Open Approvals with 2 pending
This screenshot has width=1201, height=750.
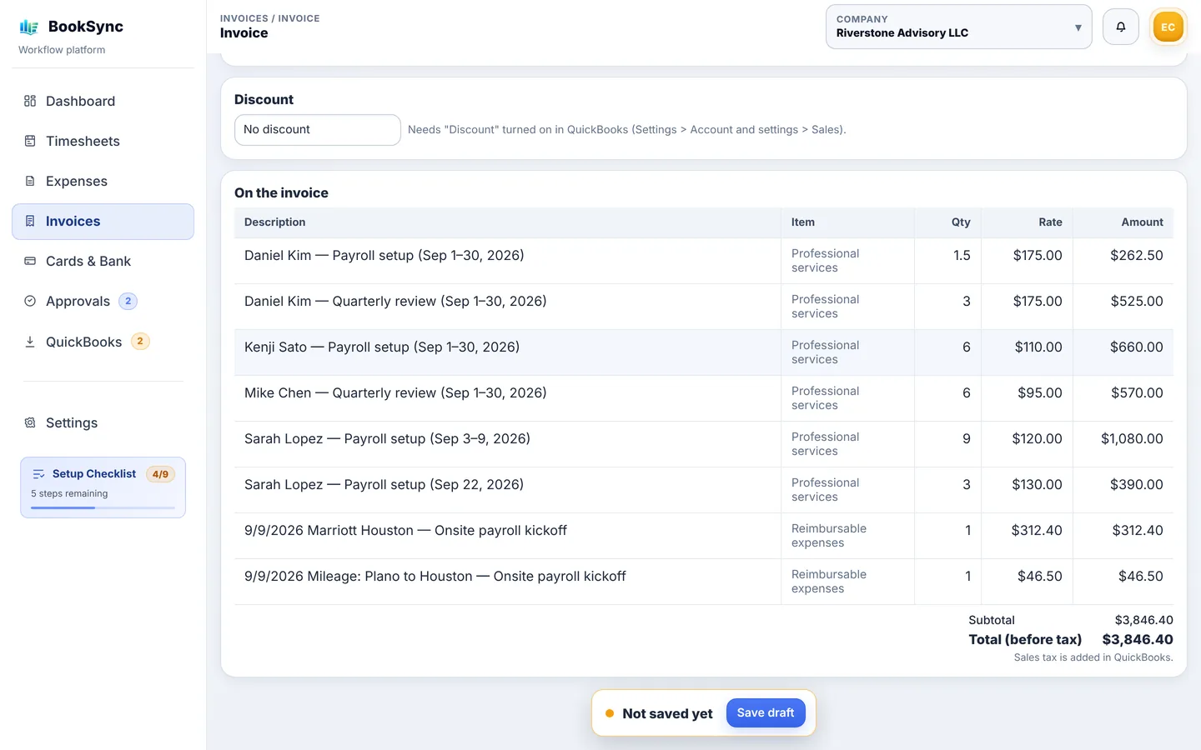103,301
